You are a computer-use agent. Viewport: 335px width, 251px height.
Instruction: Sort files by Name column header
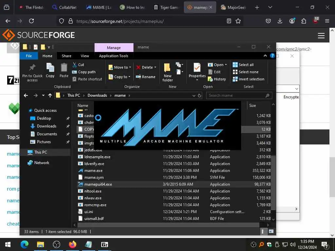(x=83, y=106)
